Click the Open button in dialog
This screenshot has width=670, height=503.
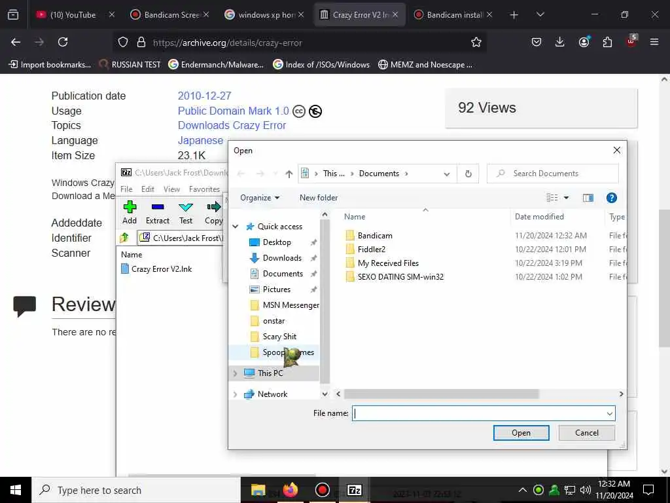[521, 433]
